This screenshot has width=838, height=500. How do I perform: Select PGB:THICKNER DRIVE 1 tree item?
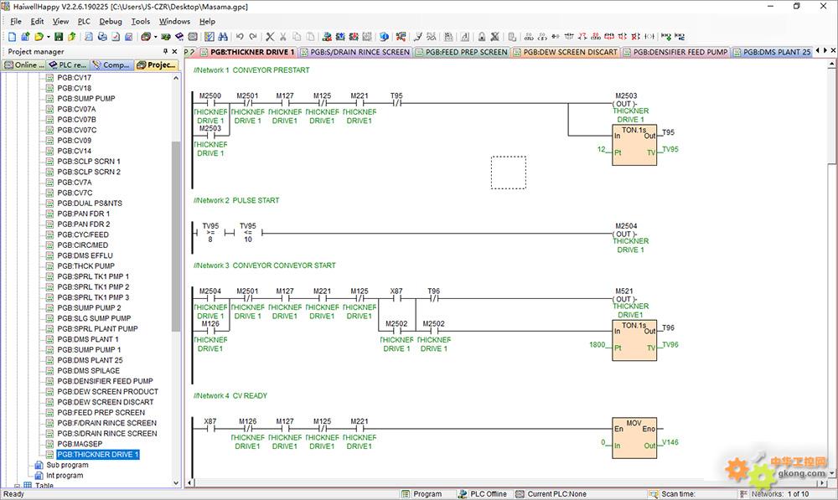coord(98,455)
